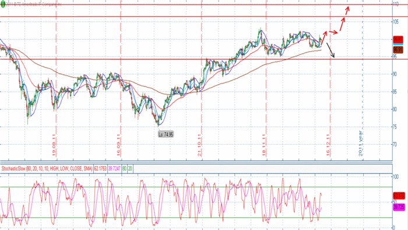Click the 16.09.11 expiration date marker

(119, 145)
